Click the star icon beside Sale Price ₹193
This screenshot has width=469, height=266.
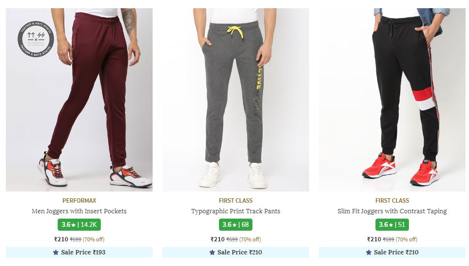(x=56, y=252)
